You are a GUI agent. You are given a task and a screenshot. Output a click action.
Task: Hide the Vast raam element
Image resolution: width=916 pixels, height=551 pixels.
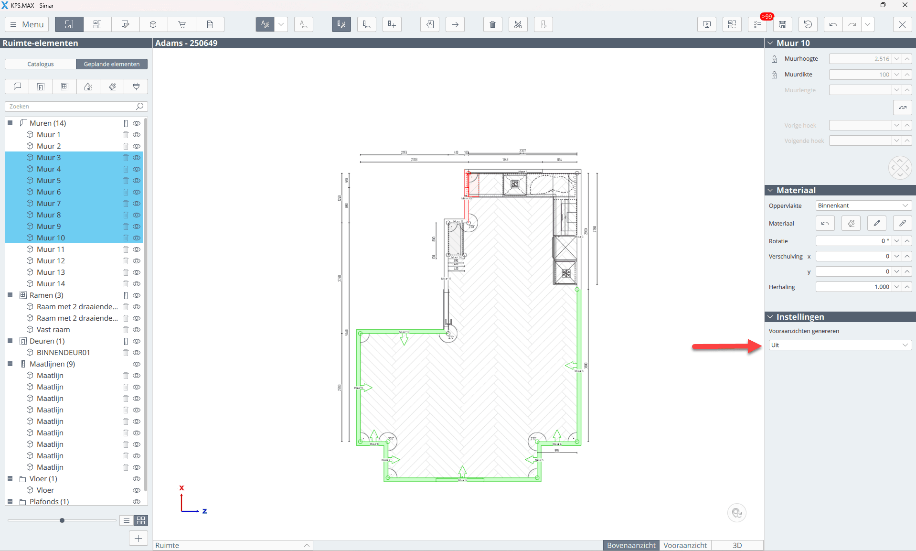pos(137,330)
